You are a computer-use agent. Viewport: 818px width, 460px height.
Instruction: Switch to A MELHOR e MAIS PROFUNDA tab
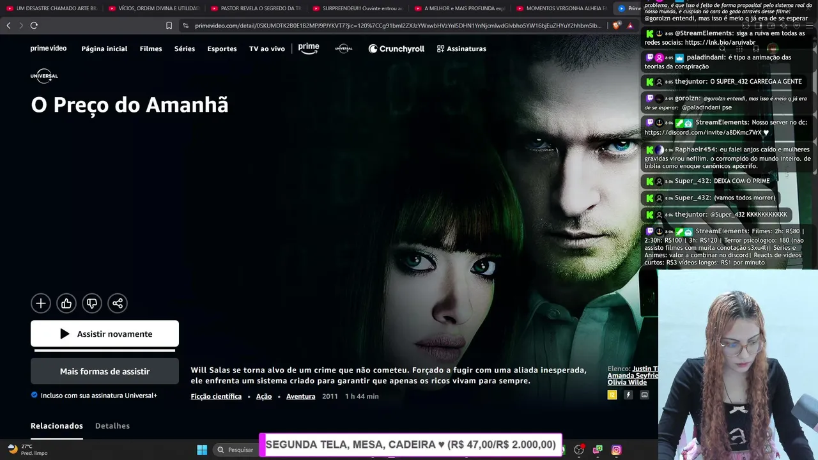coord(459,8)
